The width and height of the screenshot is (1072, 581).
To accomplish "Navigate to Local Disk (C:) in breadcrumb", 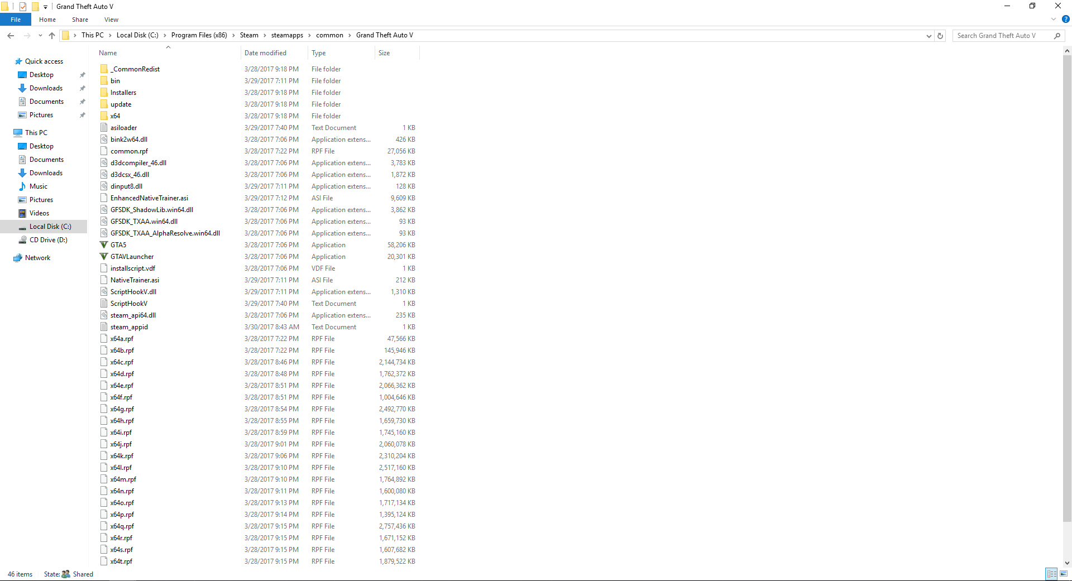I will click(137, 35).
